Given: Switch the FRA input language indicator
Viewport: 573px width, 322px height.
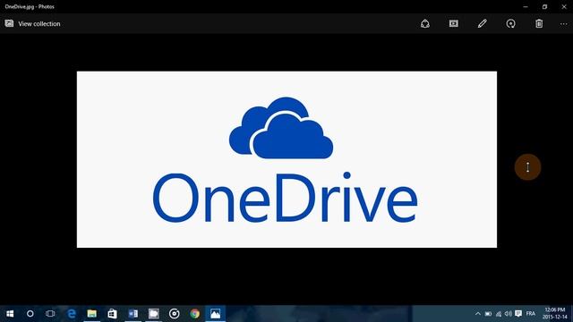Looking at the screenshot, I should (x=531, y=314).
